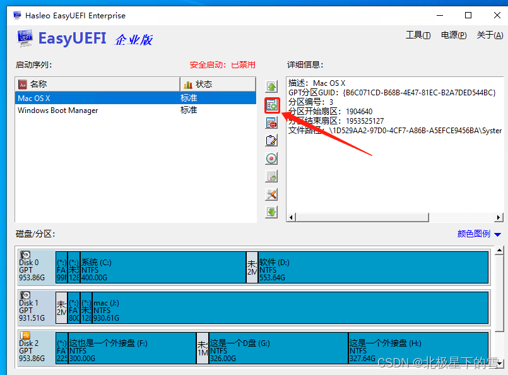The width and height of the screenshot is (508, 375).
Task: Select the 系统 (C:) partition
Action: [163, 268]
